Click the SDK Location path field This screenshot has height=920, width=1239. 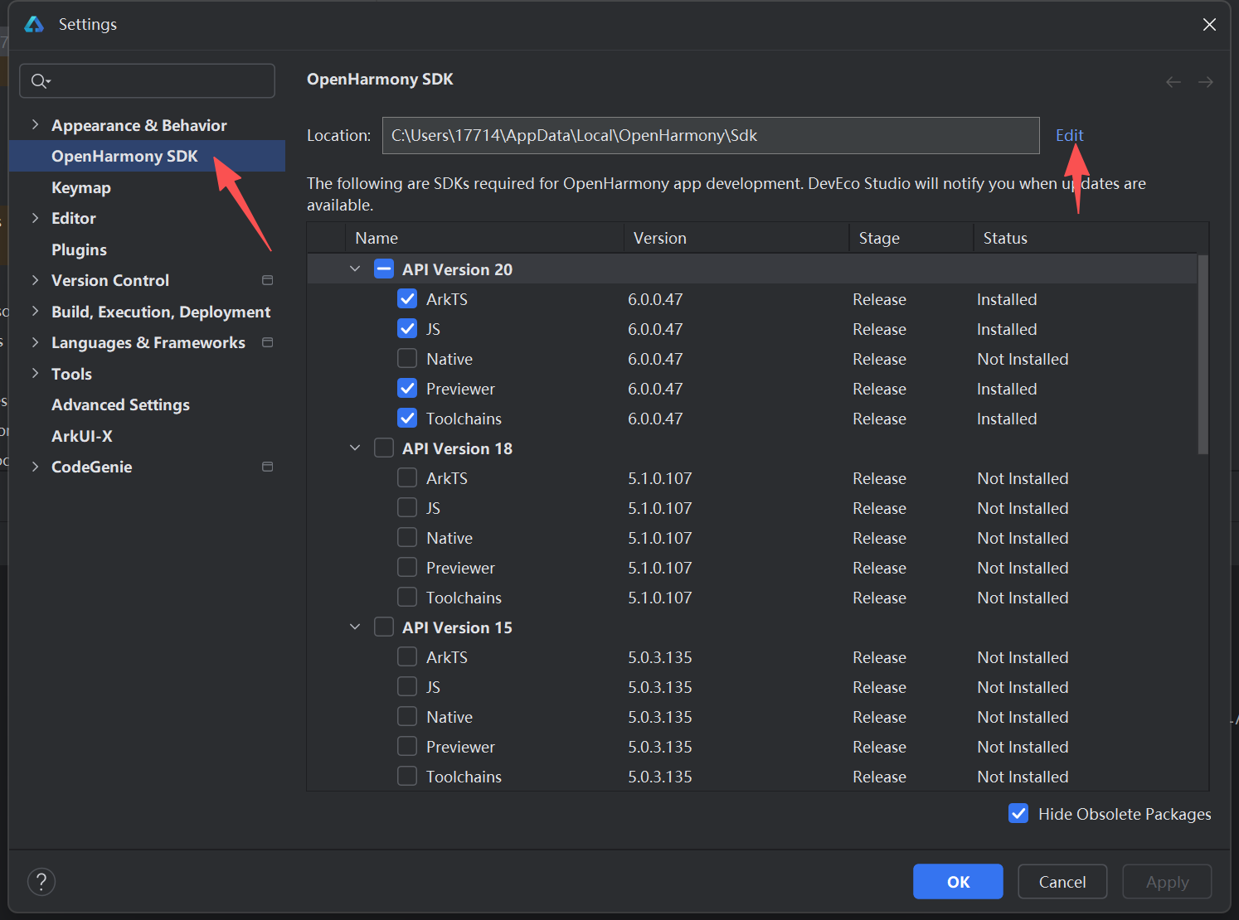click(x=711, y=135)
